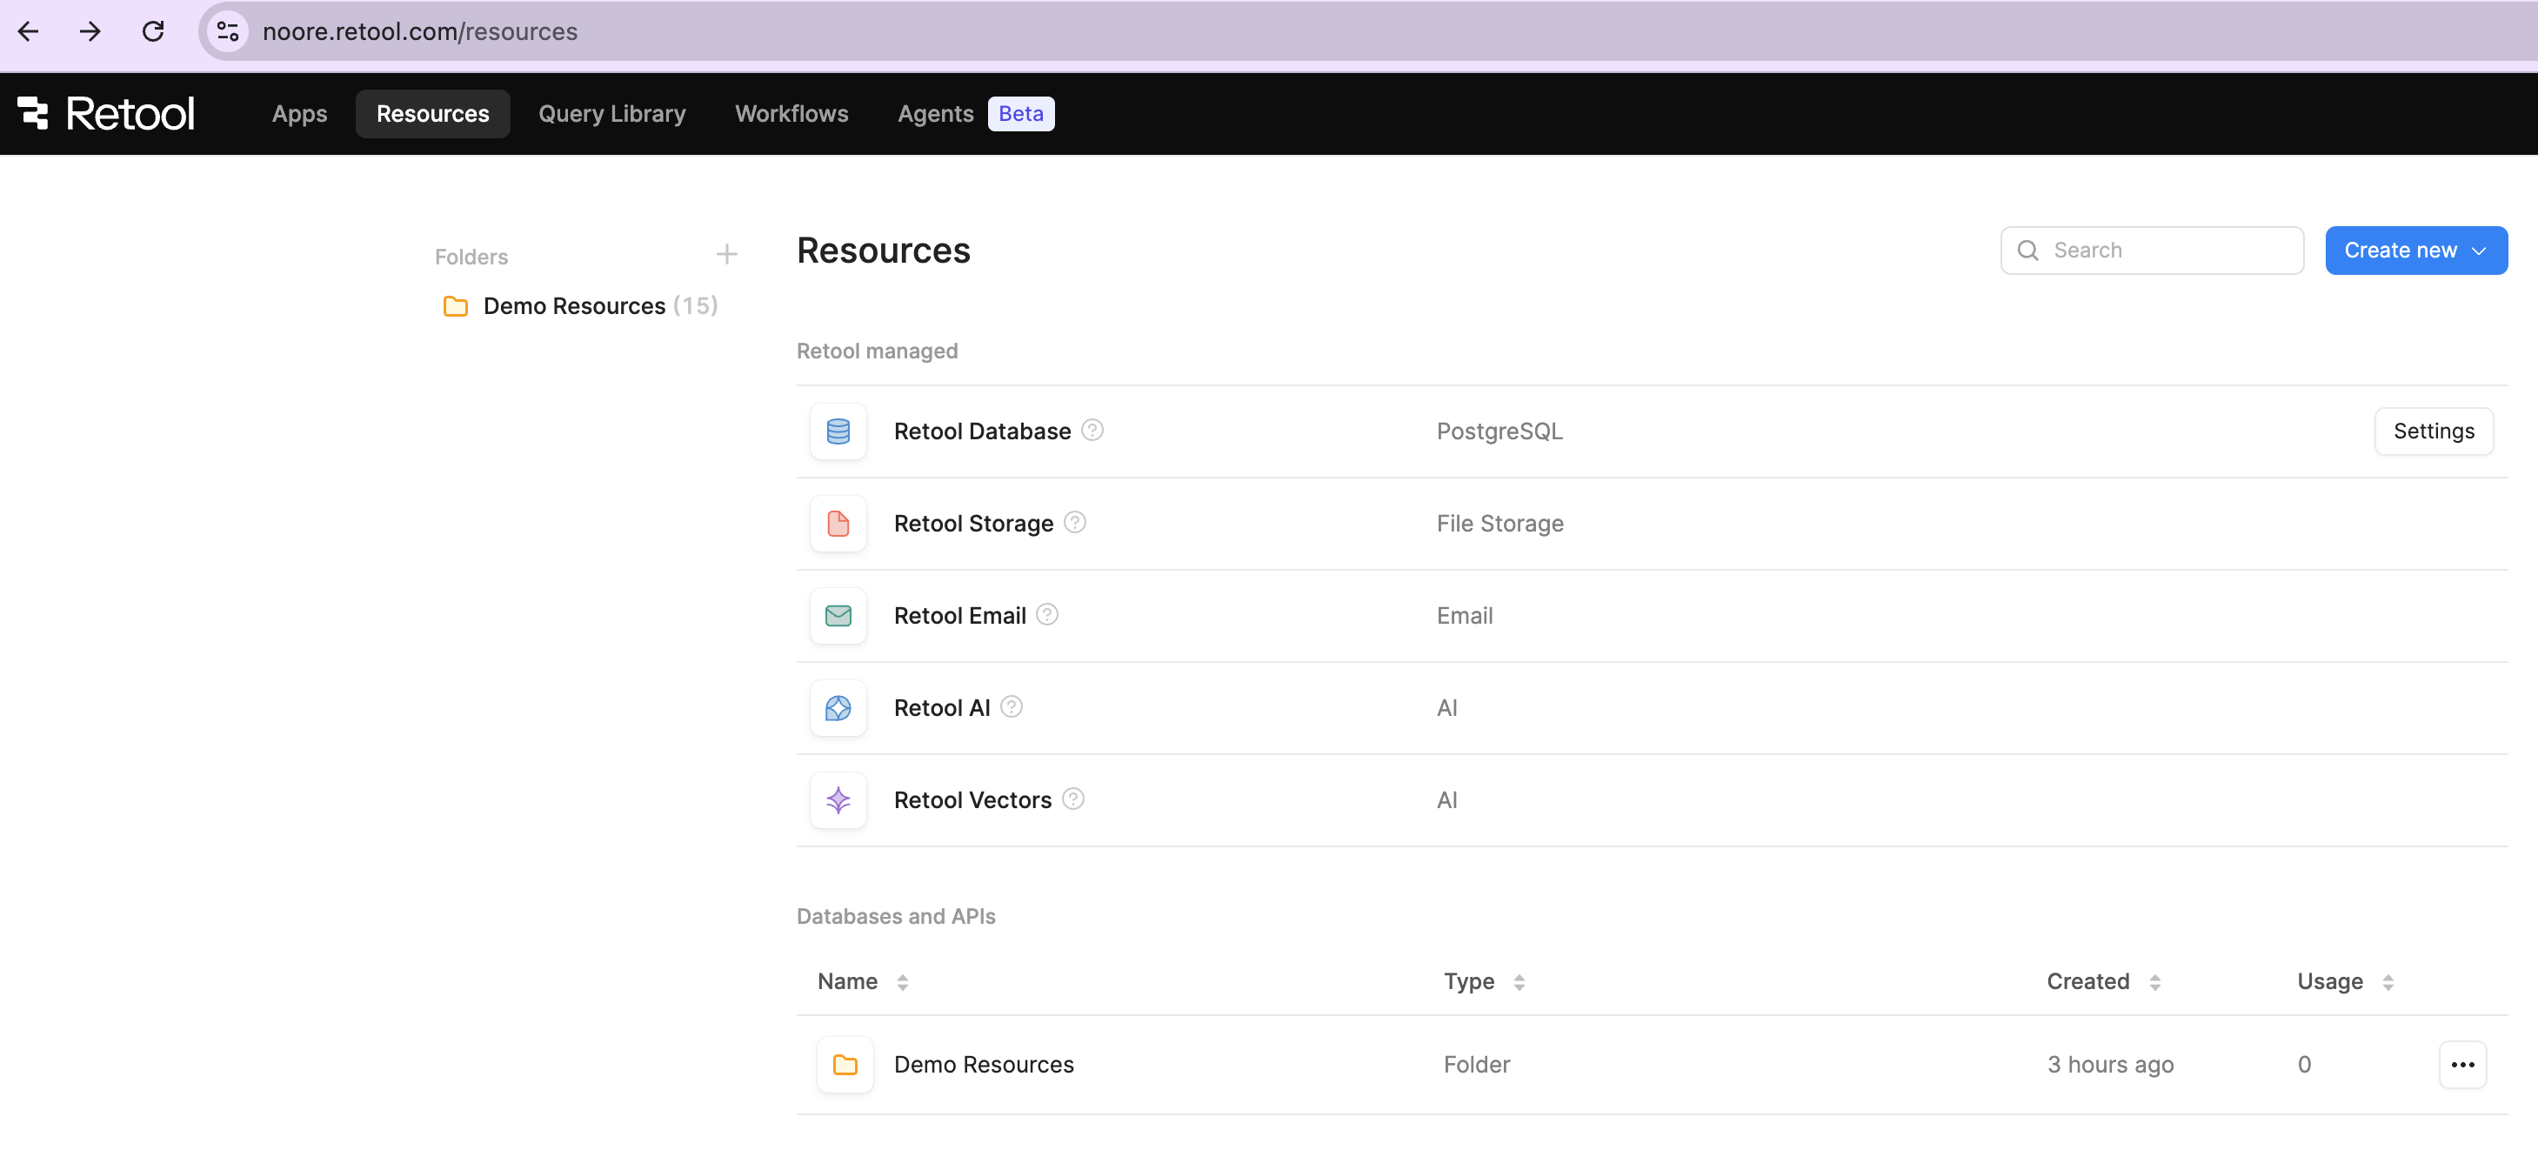Image resolution: width=2538 pixels, height=1150 pixels.
Task: Open the three-dots menu for Demo Resources
Action: (2462, 1064)
